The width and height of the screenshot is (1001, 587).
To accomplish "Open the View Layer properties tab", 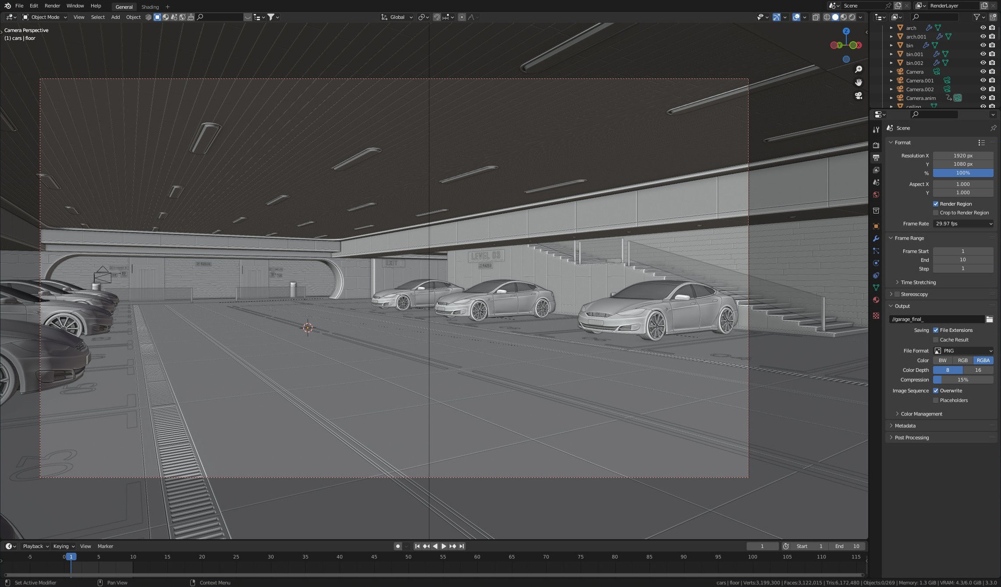I will click(876, 170).
